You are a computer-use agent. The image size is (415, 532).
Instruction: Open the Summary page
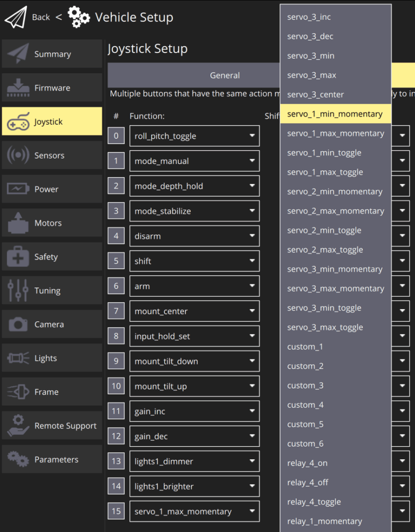click(x=52, y=54)
